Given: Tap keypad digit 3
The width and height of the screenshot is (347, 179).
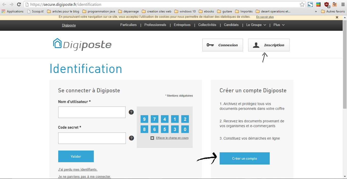Looking at the screenshot, I should click(x=175, y=129).
